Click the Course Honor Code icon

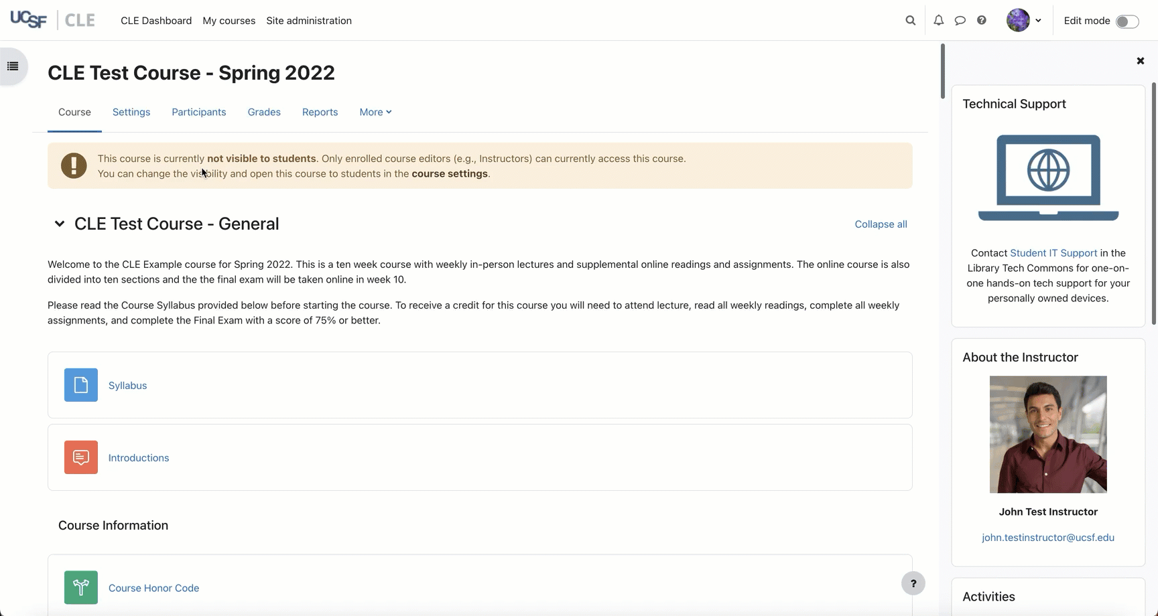click(x=81, y=587)
